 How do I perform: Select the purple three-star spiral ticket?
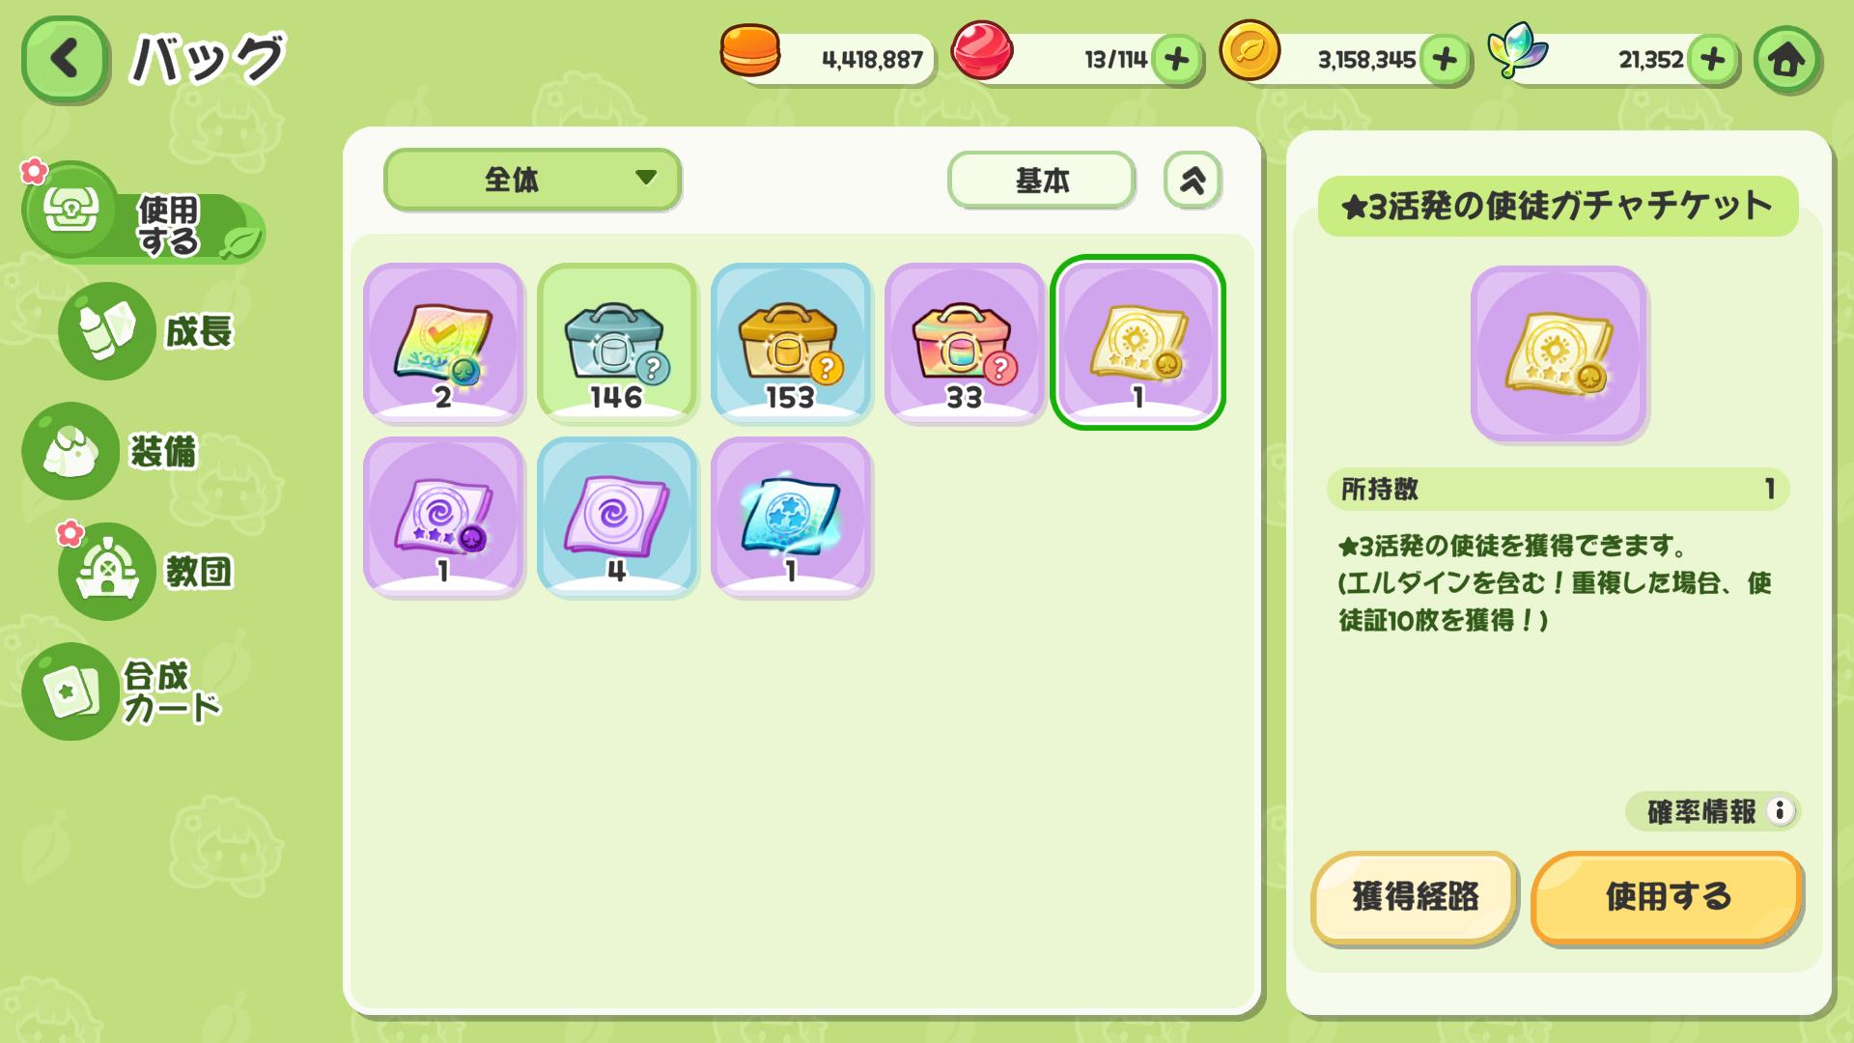click(443, 517)
